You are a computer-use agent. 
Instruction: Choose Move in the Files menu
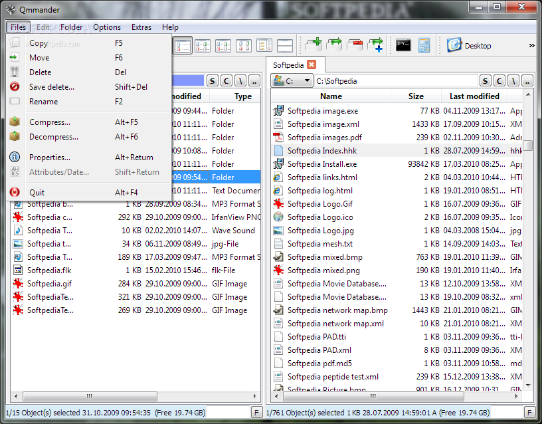pyautogui.click(x=88, y=57)
